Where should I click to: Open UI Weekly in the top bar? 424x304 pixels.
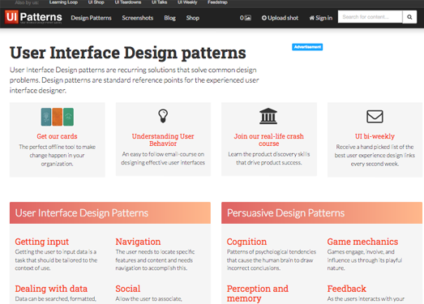[187, 2]
